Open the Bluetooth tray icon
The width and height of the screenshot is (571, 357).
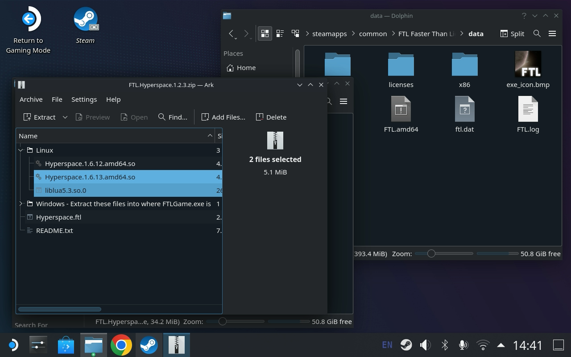click(x=444, y=345)
